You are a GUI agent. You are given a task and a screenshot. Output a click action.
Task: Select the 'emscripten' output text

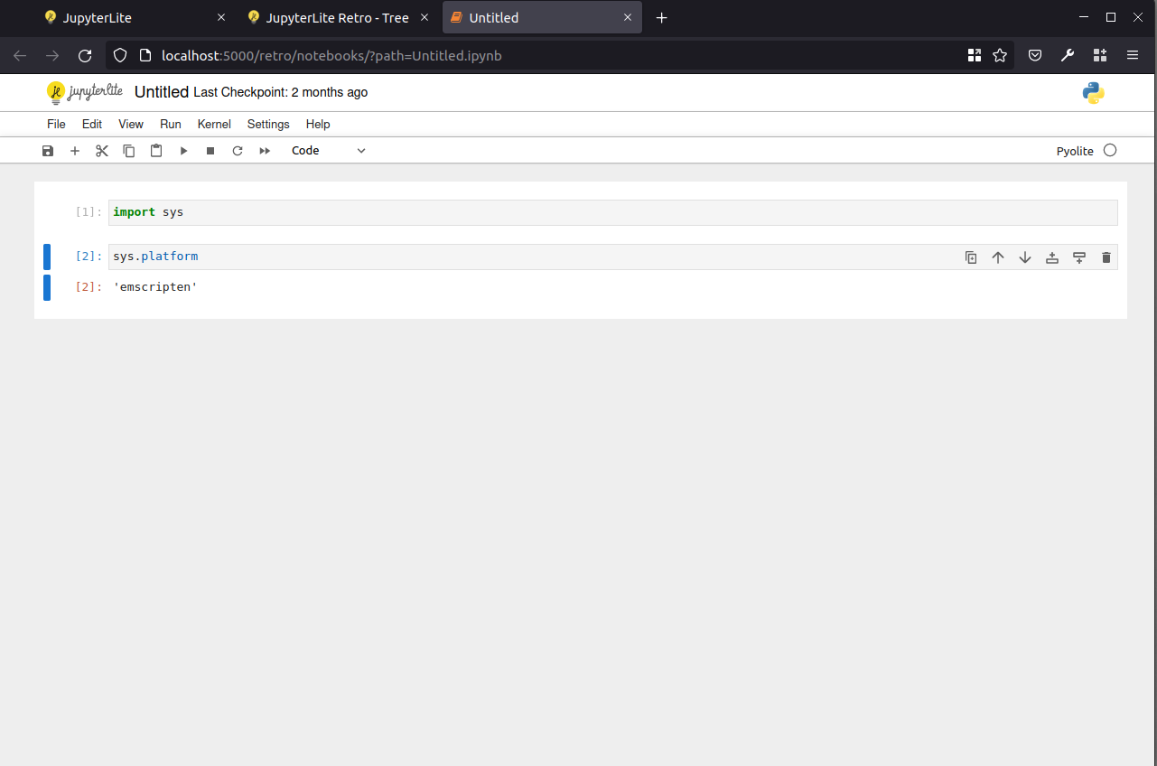(155, 287)
